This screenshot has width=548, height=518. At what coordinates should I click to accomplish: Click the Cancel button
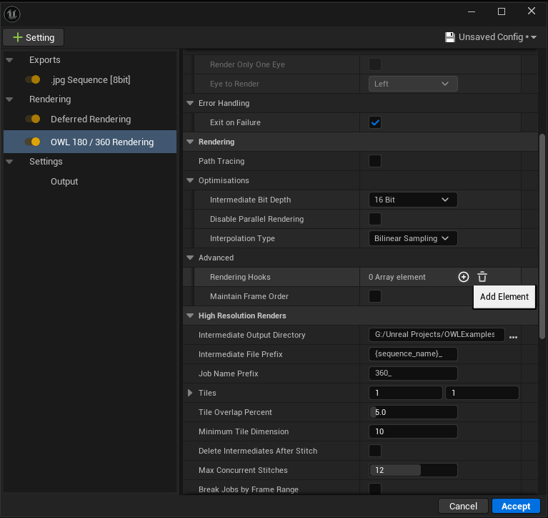point(463,506)
